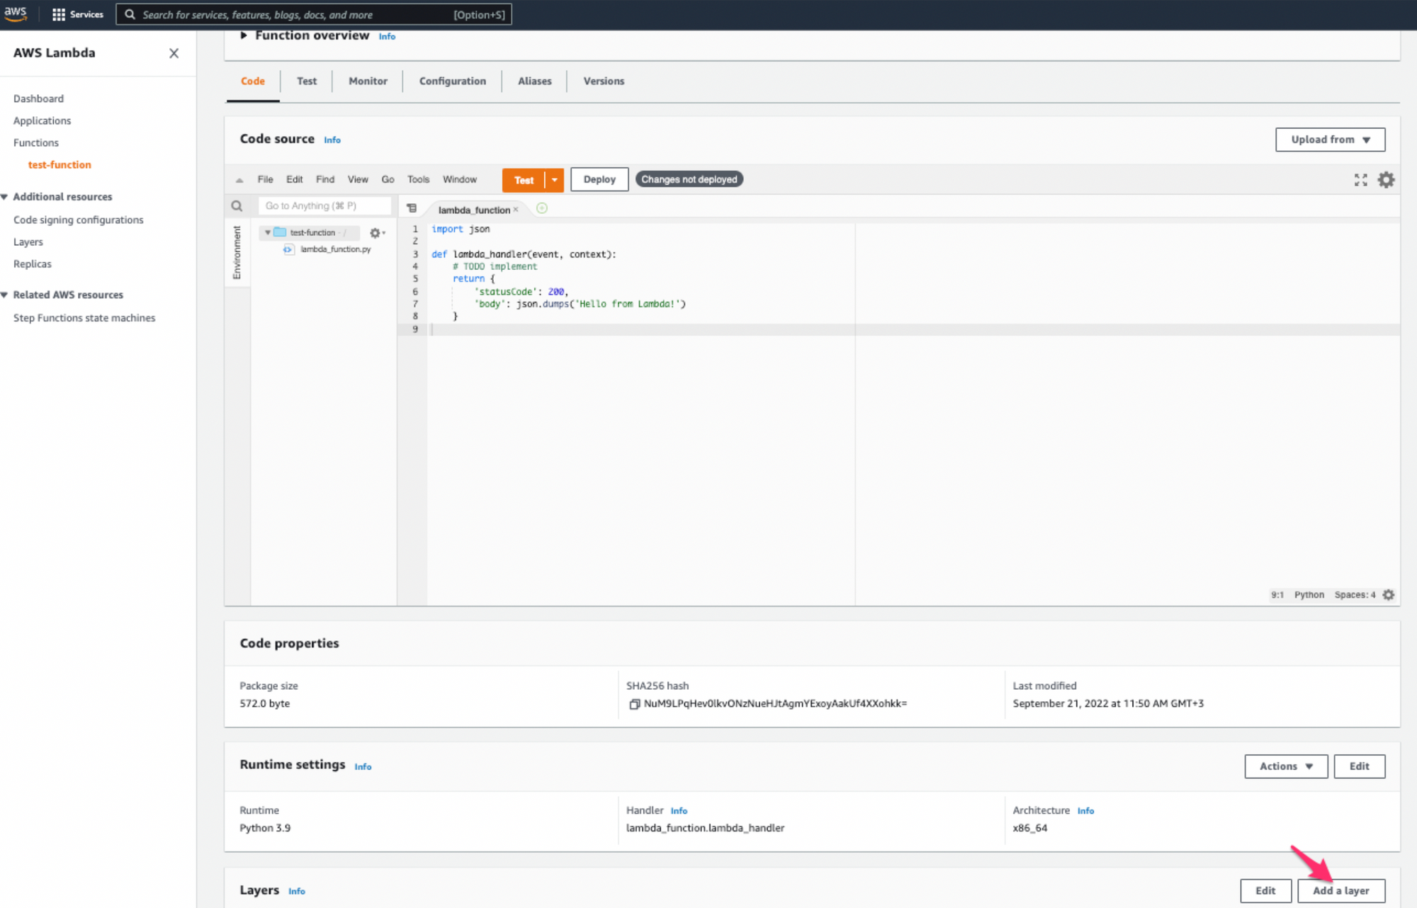Open the Test dropdown arrow

click(x=553, y=178)
